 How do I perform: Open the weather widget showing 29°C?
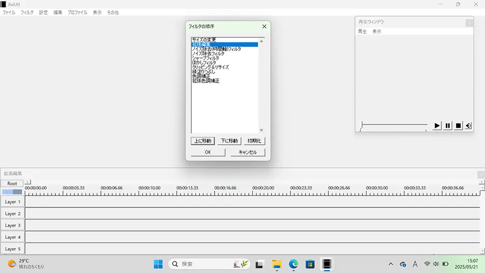click(x=26, y=264)
